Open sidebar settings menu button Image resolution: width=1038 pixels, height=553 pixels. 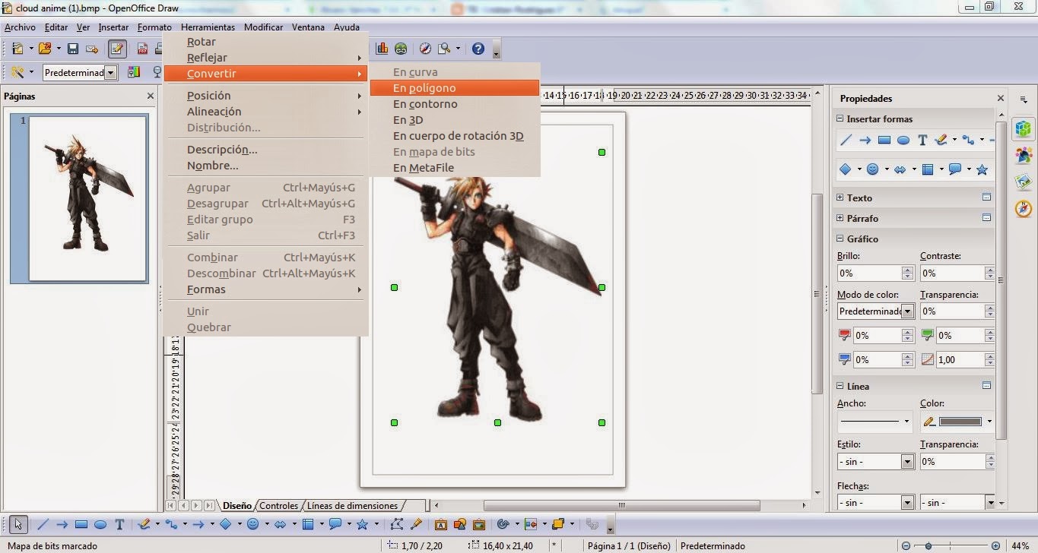coord(1024,100)
